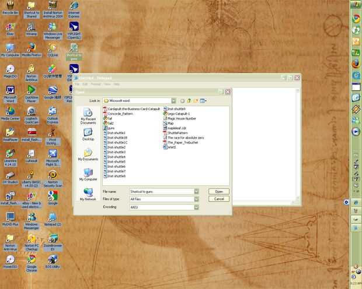This screenshot has height=289, width=362.
Task: Click the Notepad vertical scrollbar
Action: pos(297,145)
